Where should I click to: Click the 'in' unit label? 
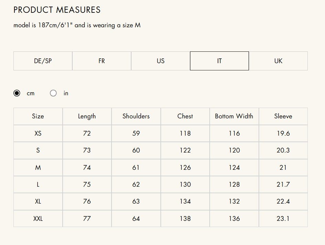[x=66, y=93]
